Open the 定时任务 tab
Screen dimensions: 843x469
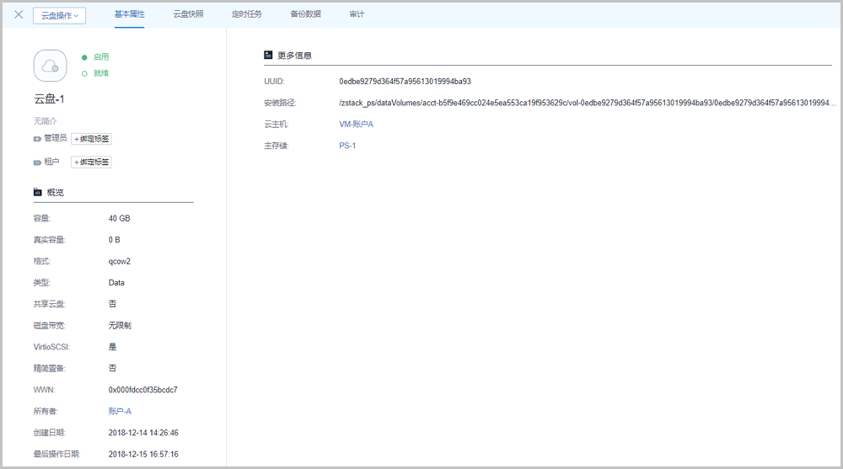[x=246, y=14]
